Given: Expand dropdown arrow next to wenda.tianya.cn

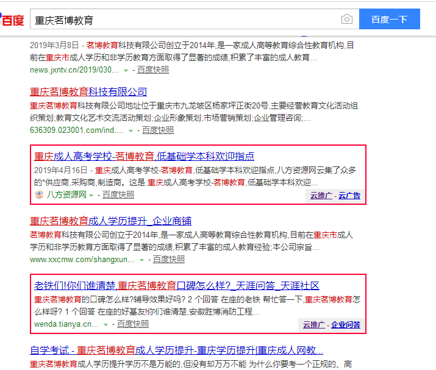Looking at the screenshot, I should [x=105, y=324].
